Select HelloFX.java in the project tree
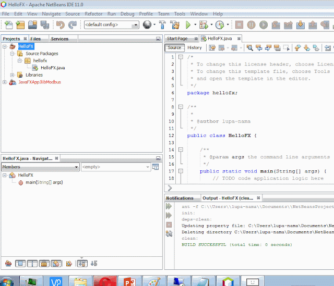 (53, 68)
